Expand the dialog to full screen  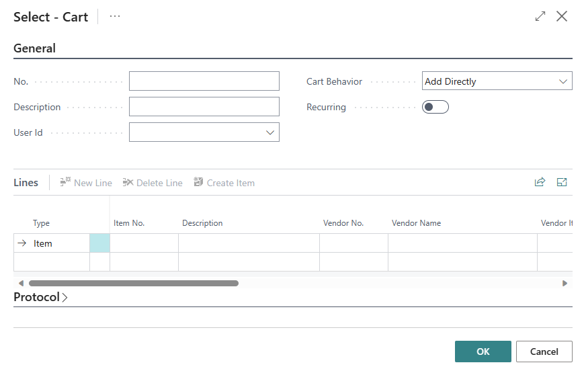540,16
